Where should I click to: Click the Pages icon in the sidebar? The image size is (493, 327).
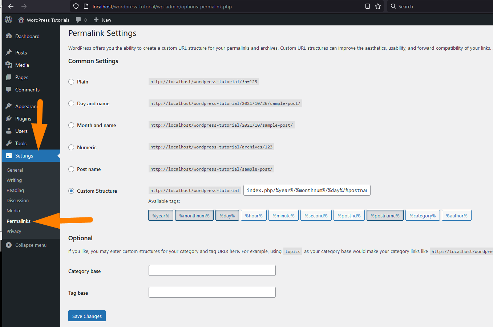pyautogui.click(x=9, y=77)
